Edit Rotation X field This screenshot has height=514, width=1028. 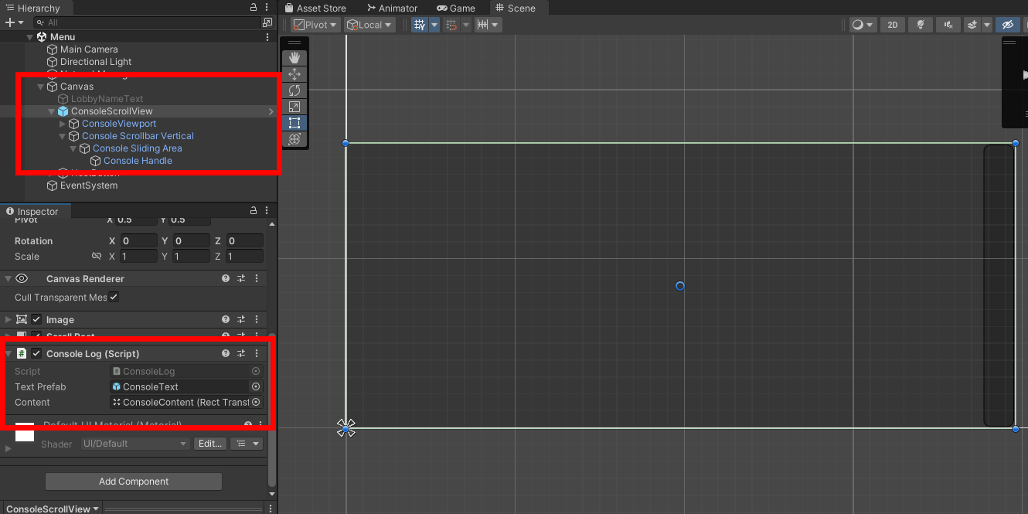138,241
